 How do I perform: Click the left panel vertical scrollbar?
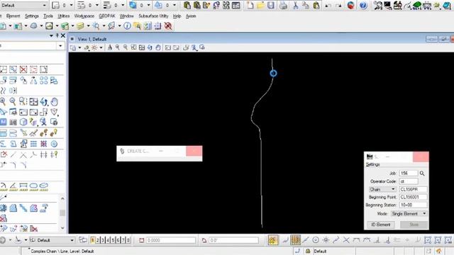62,213
